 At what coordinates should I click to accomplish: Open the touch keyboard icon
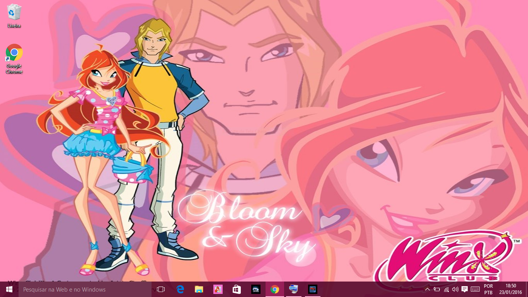[475, 289]
